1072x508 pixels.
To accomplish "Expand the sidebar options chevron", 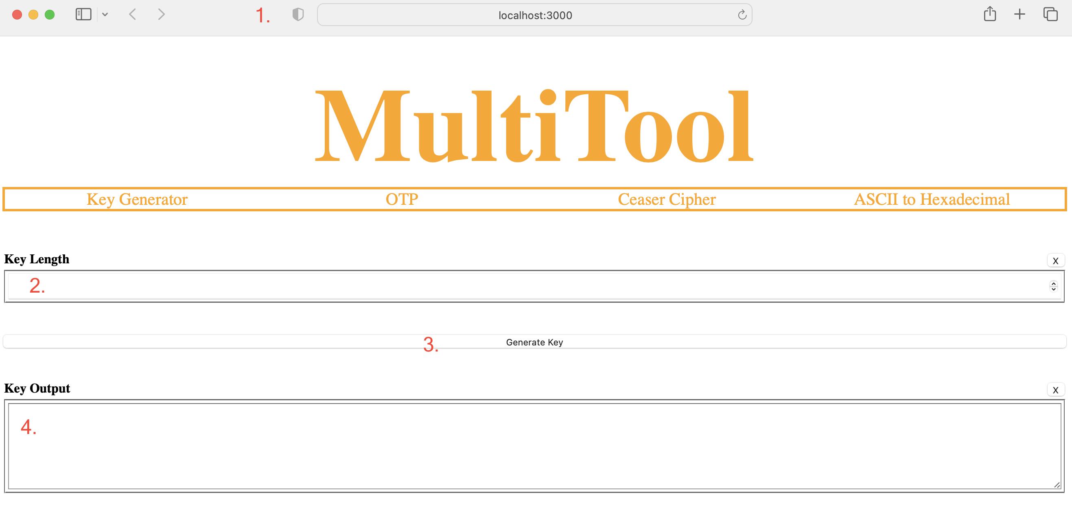I will coord(105,14).
